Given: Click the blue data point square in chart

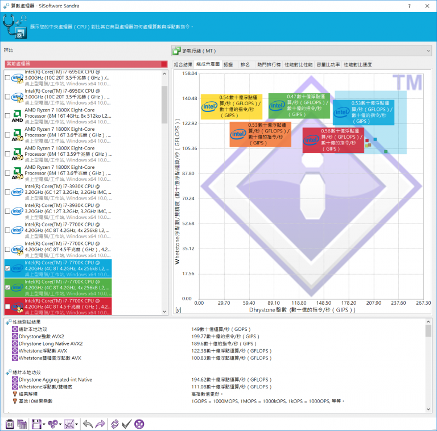Looking at the screenshot, I should [x=375, y=139].
